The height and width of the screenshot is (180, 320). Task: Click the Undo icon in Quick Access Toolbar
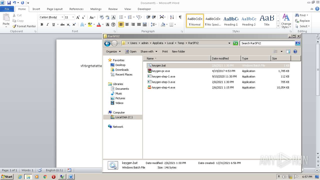tap(14, 3)
